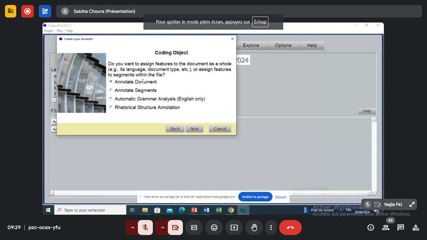Click the Échap key hint
The image size is (427, 240).
260,22
